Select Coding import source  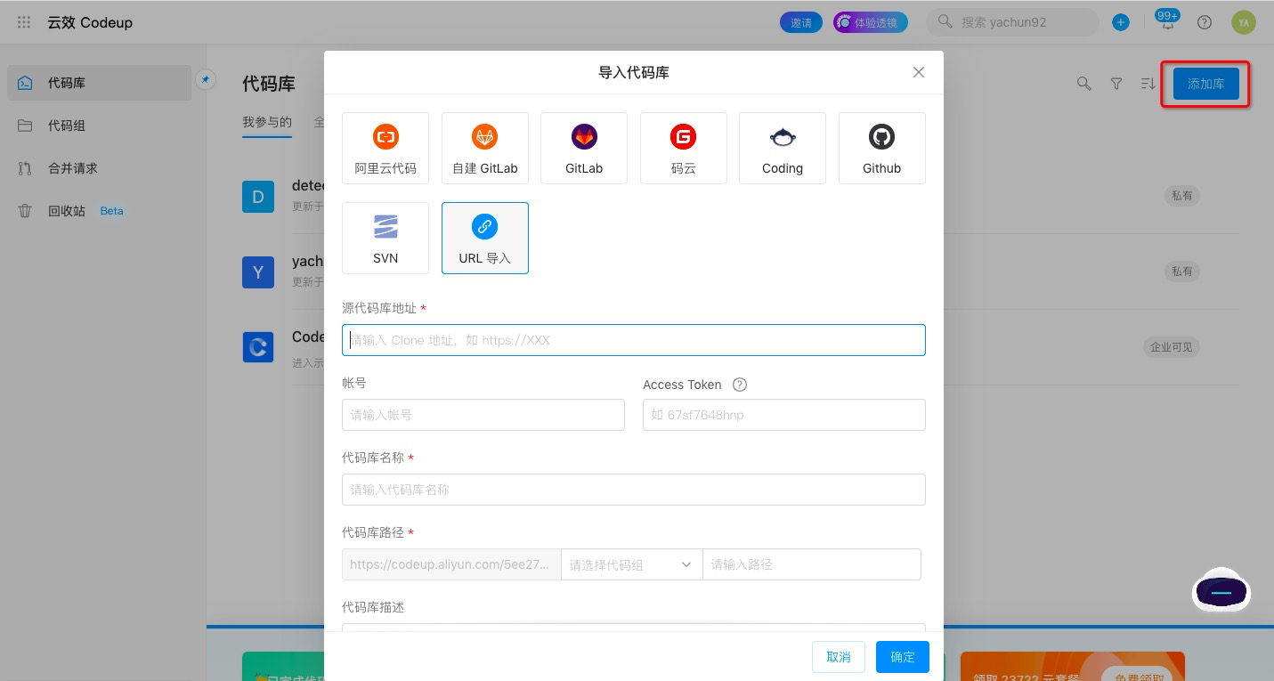click(783, 148)
